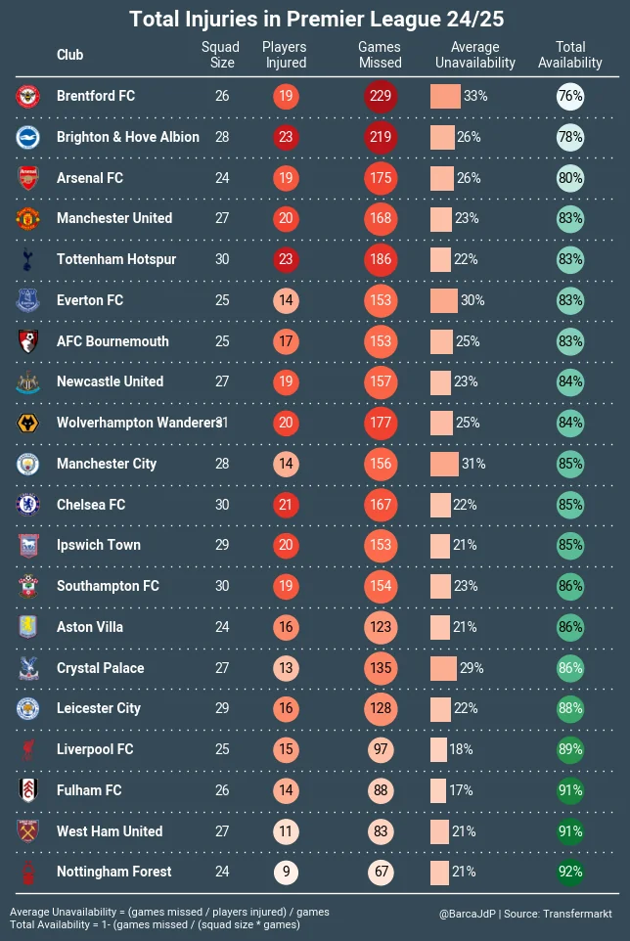Select the Everton FC crest
The width and height of the screenshot is (630, 941).
27,300
